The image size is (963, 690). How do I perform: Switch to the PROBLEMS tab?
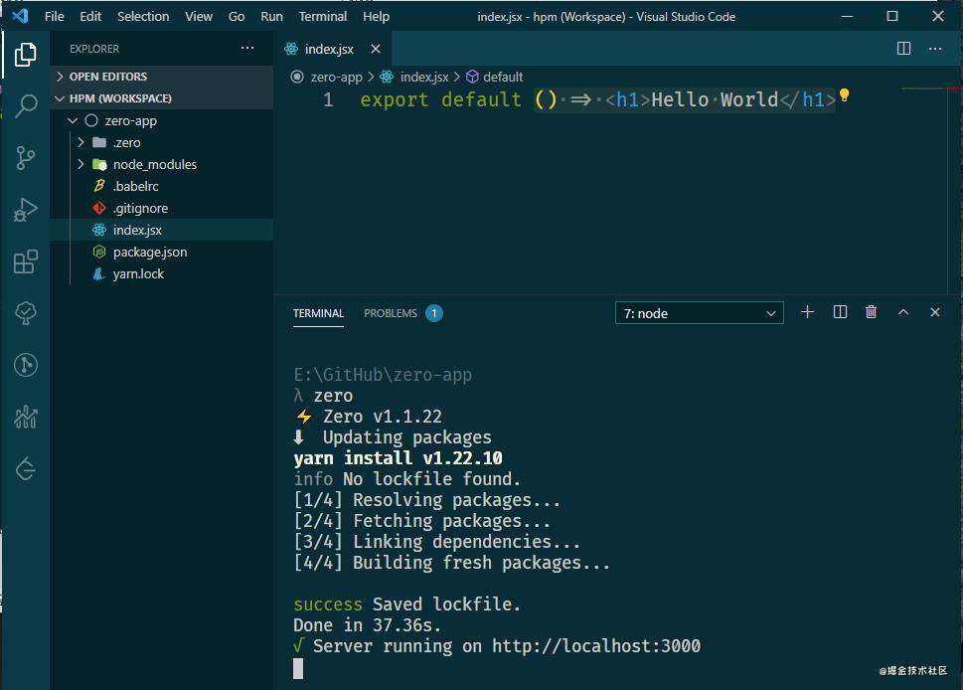[390, 313]
